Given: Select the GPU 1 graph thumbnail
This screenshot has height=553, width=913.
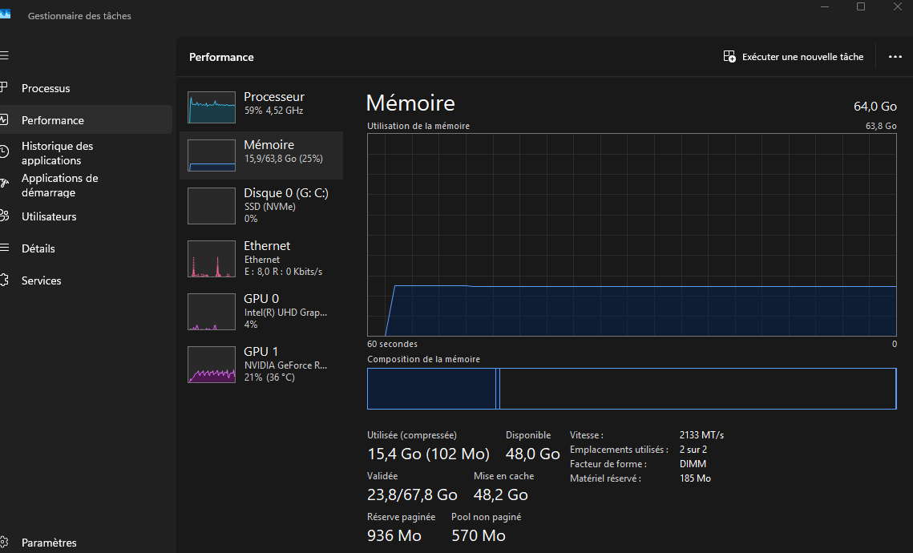Looking at the screenshot, I should (212, 365).
